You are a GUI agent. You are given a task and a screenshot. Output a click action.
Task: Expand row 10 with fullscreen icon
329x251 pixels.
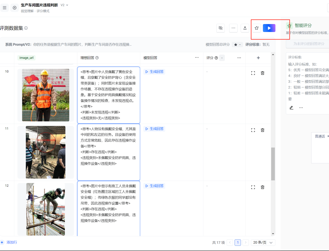[253, 73]
